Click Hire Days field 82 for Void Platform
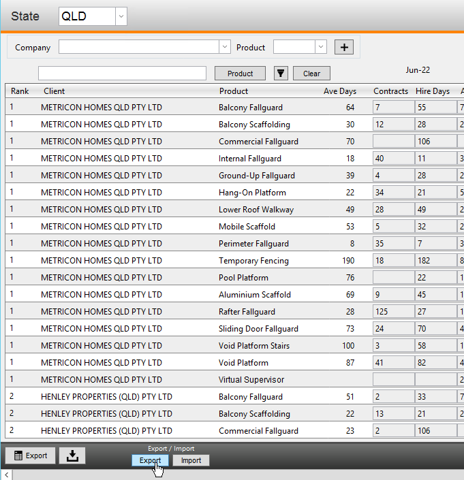464x480 pixels. 435,362
